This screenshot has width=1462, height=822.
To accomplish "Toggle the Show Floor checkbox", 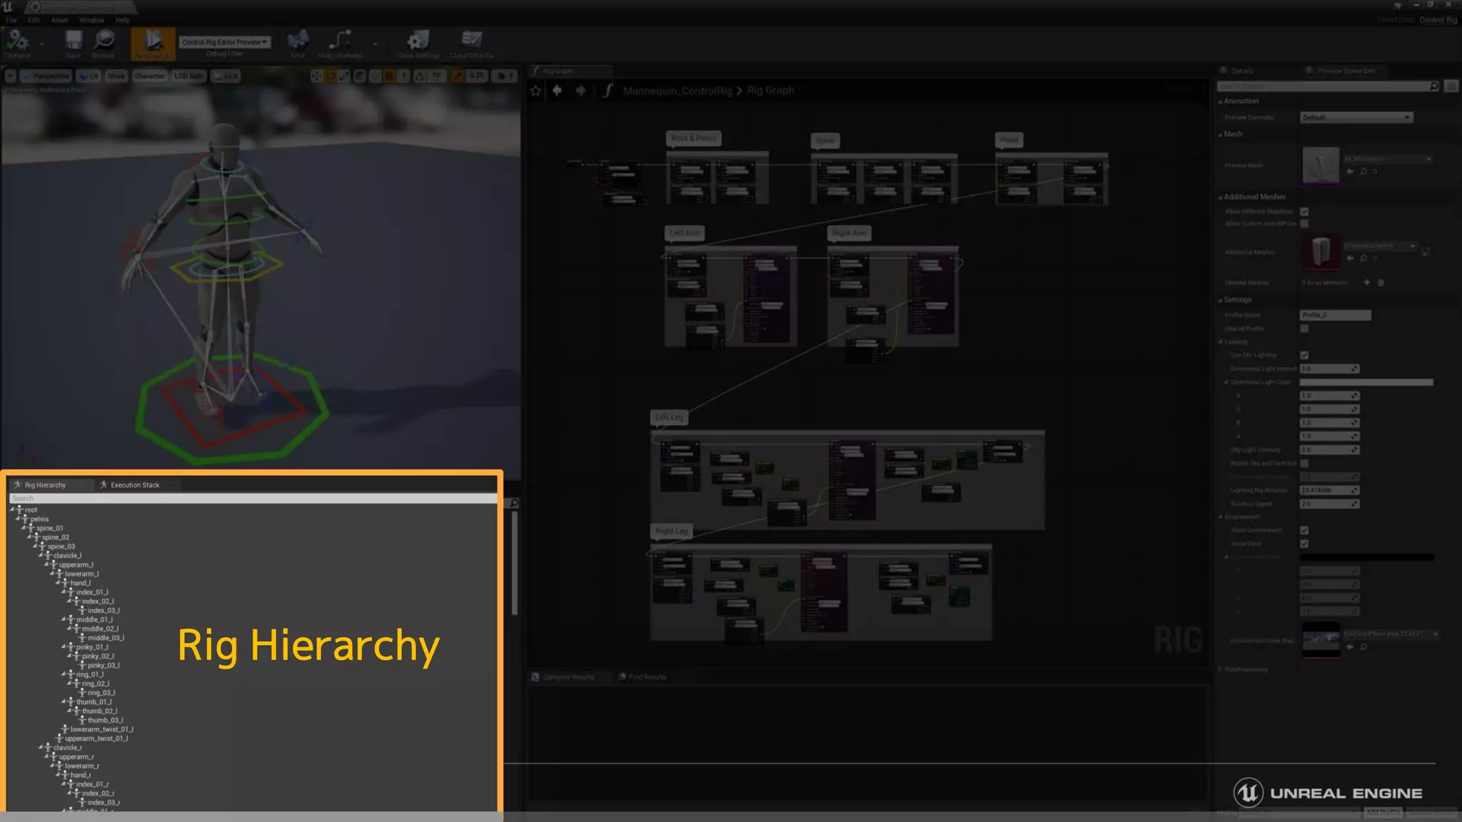I will pos(1304,544).
